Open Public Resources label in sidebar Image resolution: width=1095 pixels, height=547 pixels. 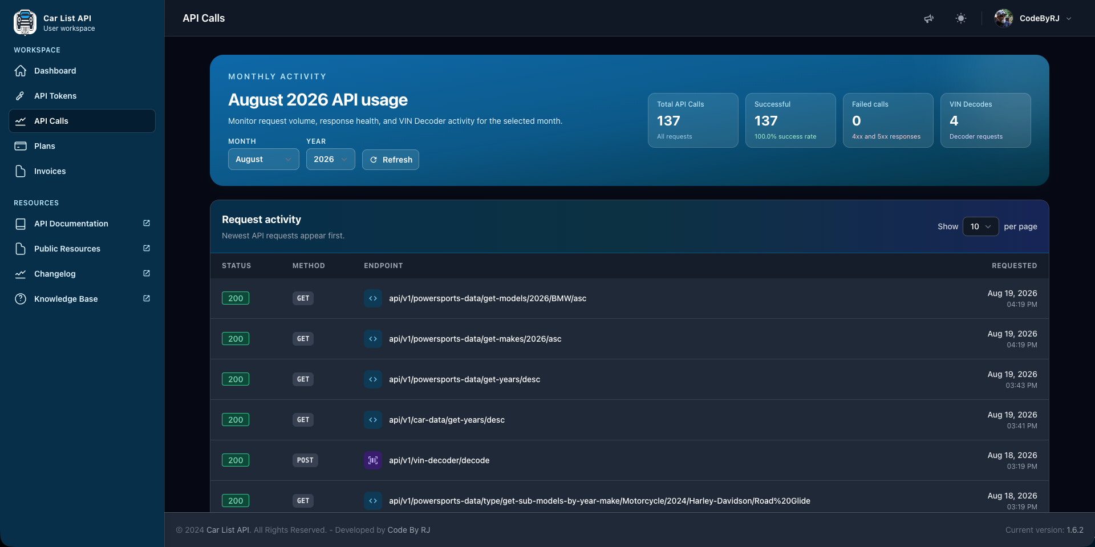click(67, 249)
